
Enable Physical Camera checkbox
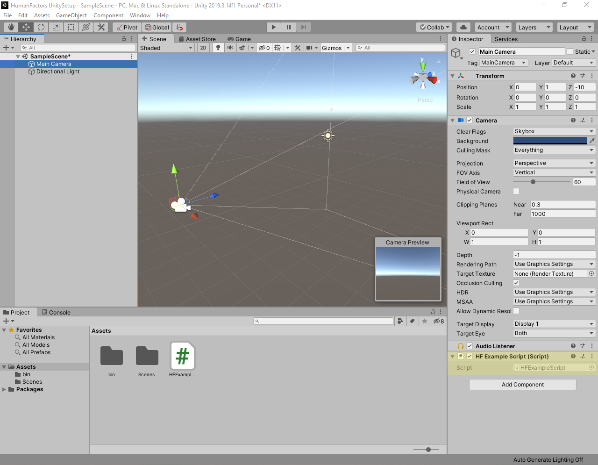(x=516, y=191)
